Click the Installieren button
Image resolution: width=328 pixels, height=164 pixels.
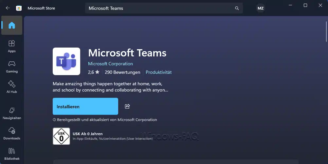click(85, 106)
